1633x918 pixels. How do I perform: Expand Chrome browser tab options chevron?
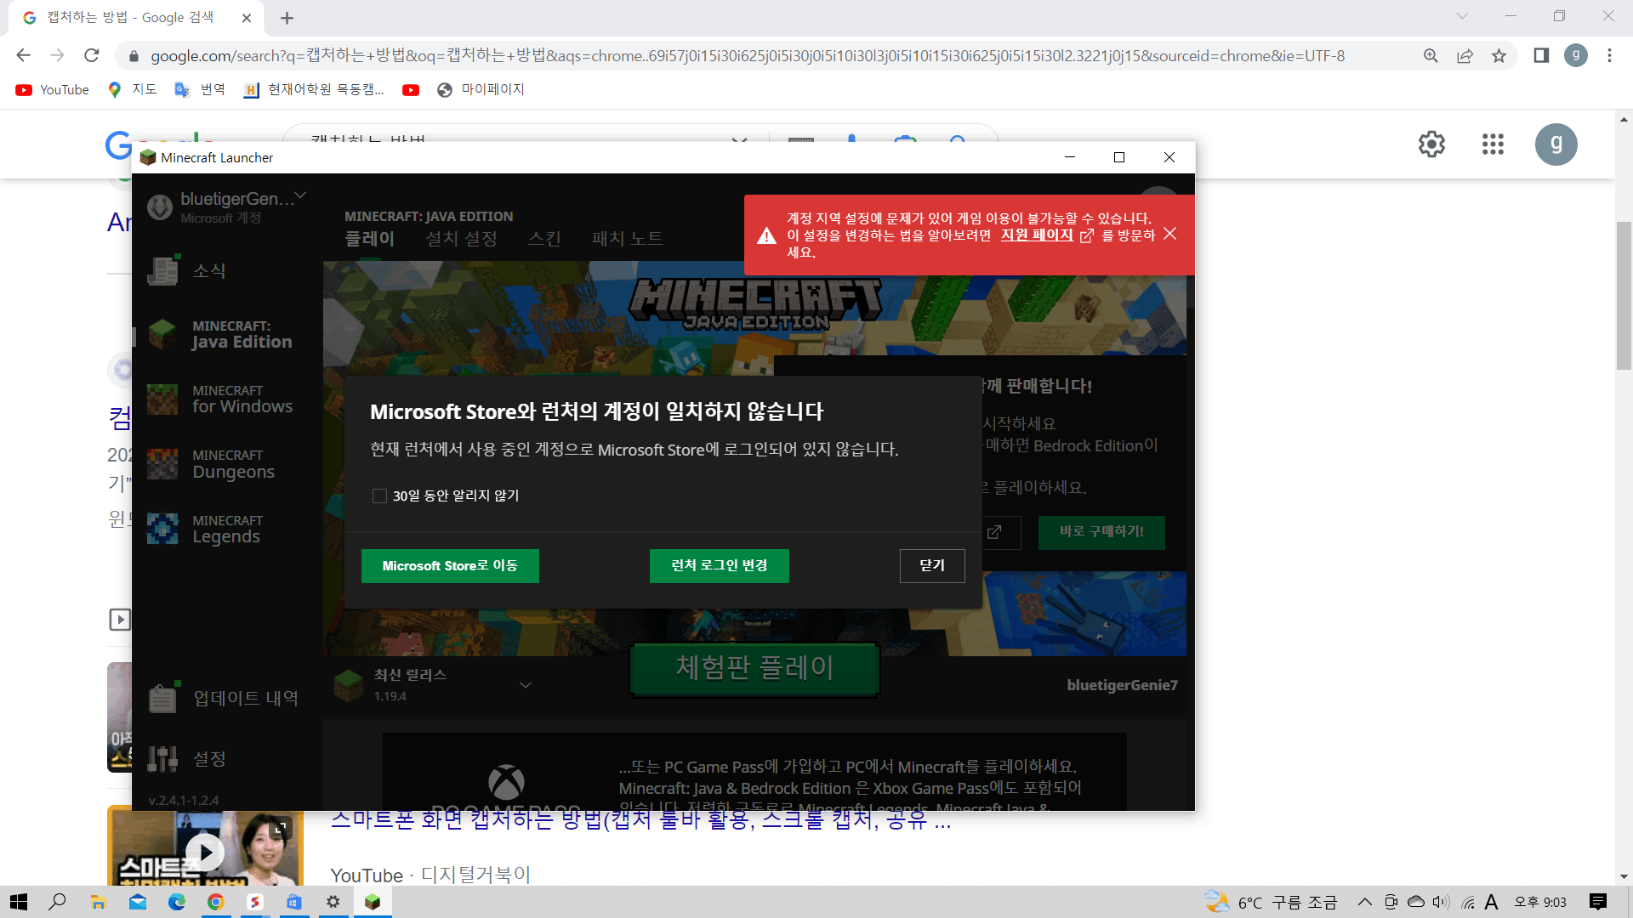coord(1461,15)
